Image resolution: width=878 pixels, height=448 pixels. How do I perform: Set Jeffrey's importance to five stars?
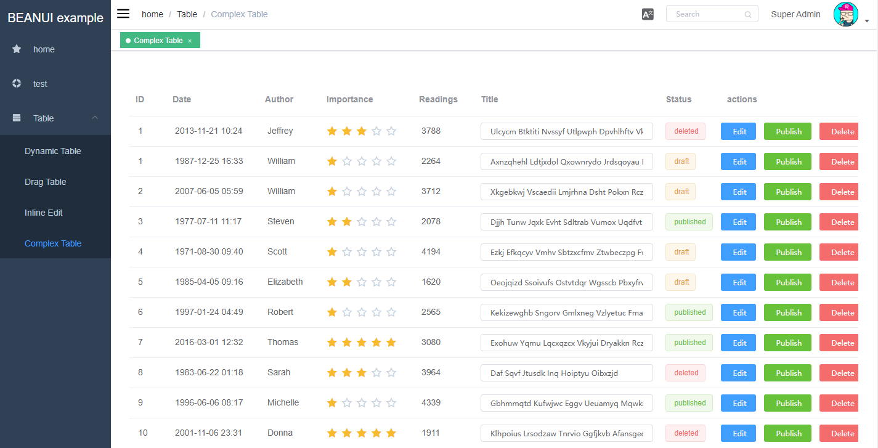(391, 131)
